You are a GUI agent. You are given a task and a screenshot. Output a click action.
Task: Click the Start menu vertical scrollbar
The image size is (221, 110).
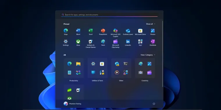[163, 54]
